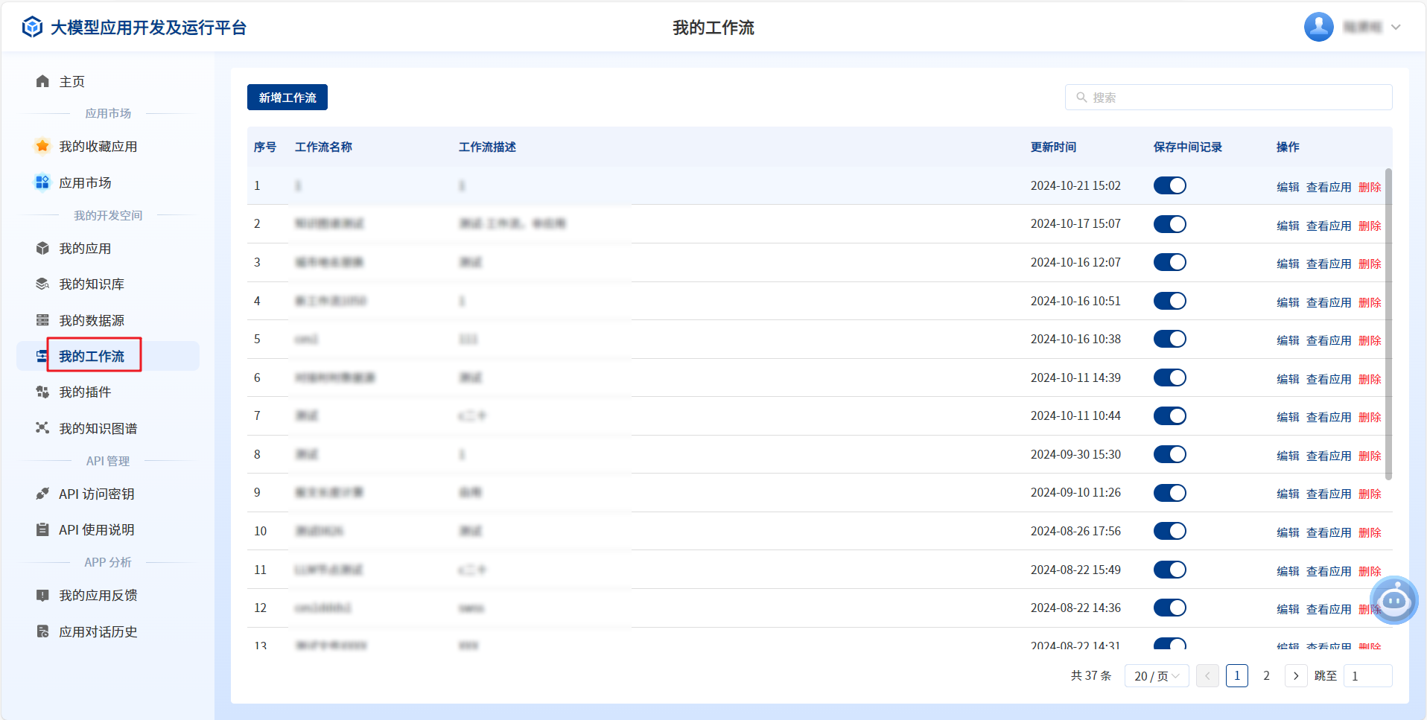Click the home icon beside 主页
Image resolution: width=1427 pixels, height=720 pixels.
[42, 81]
